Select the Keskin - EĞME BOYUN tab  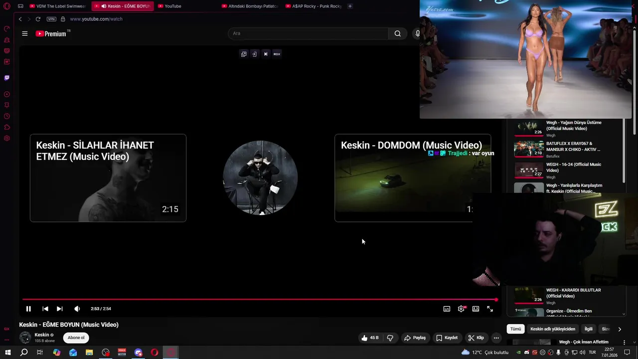[124, 6]
